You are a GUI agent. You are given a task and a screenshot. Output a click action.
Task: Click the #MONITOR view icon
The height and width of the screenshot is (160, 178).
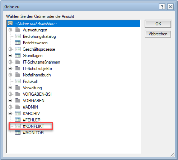tap(18, 132)
